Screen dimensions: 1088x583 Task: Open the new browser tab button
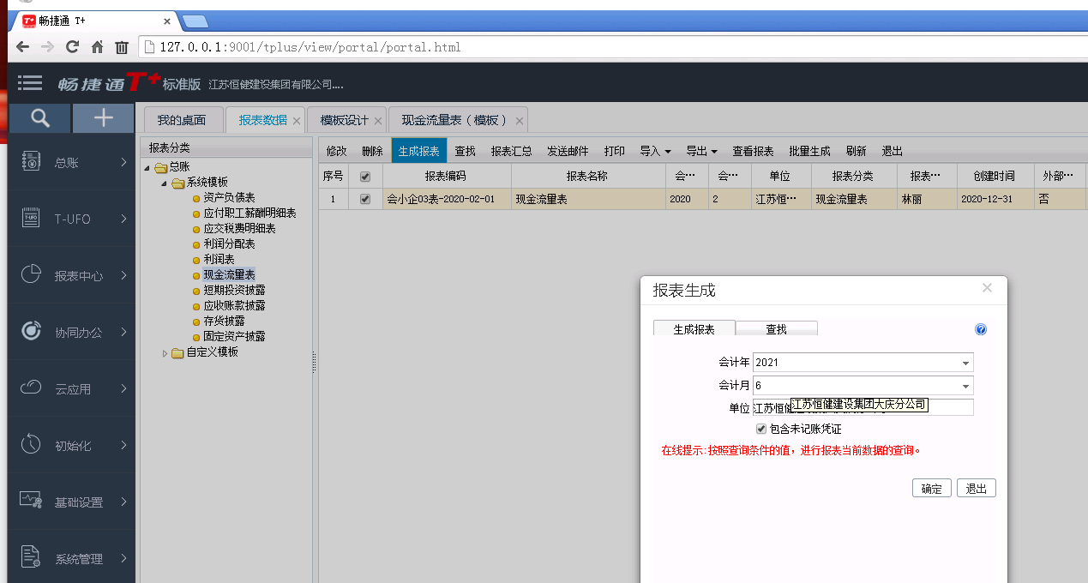(x=195, y=21)
